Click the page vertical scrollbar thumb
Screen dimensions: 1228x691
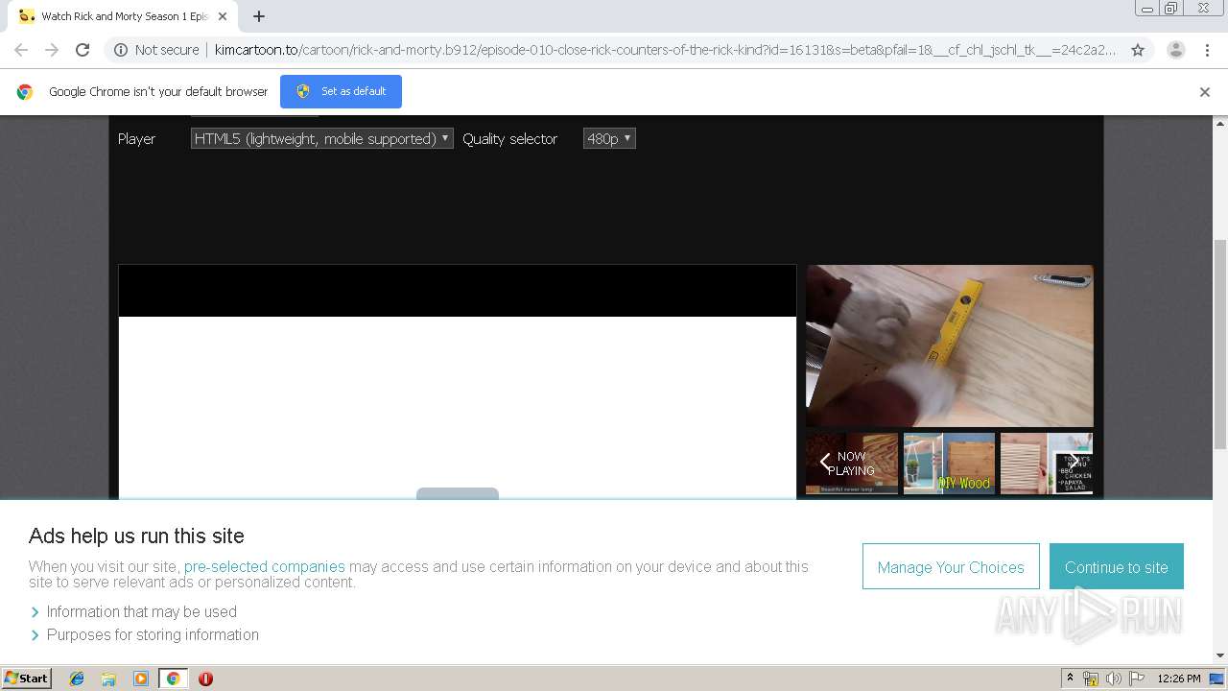point(1220,344)
